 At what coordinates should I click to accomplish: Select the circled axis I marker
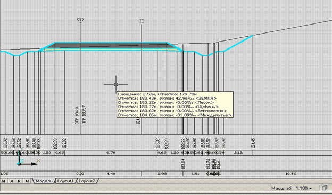pyautogui.click(x=80, y=20)
